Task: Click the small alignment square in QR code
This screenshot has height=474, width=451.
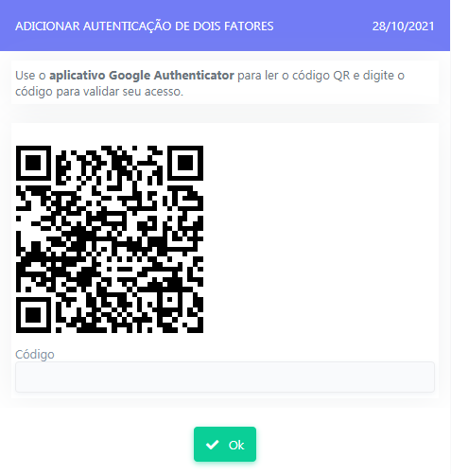Action: click(x=170, y=300)
